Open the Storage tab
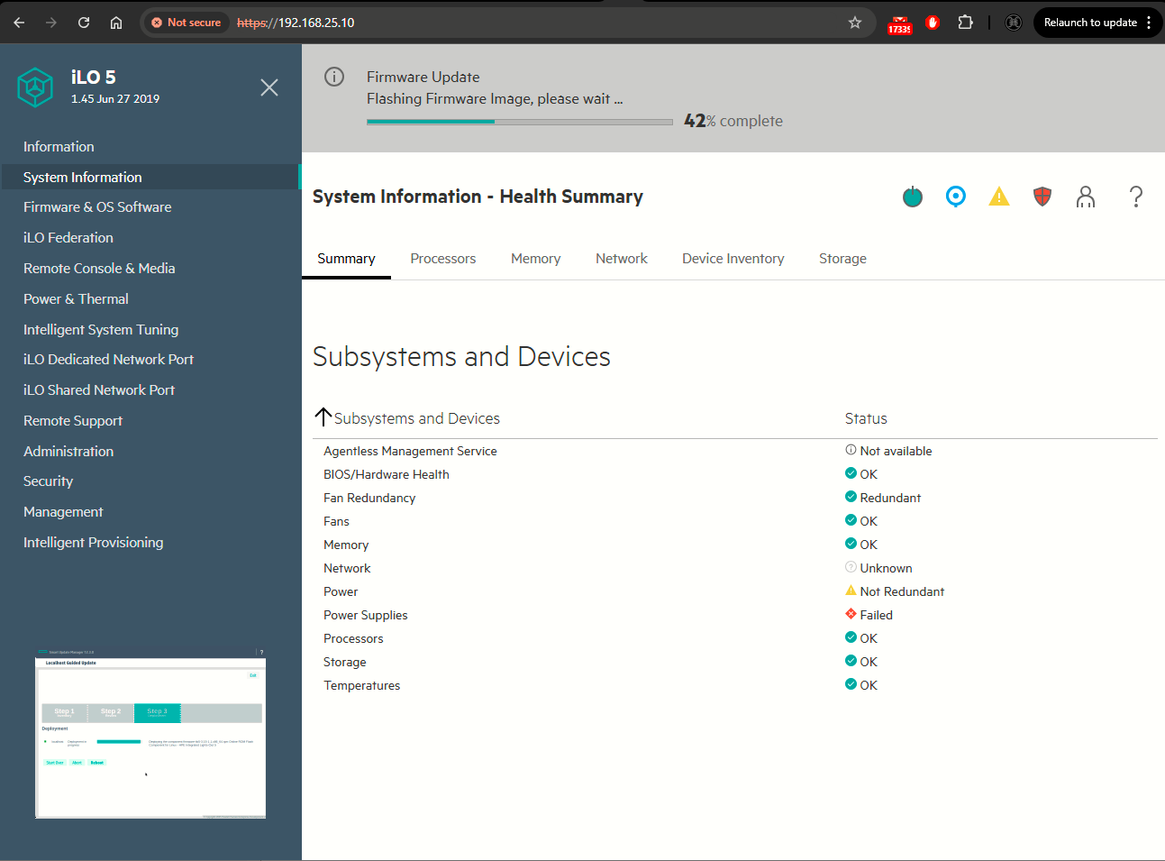 pos(842,259)
